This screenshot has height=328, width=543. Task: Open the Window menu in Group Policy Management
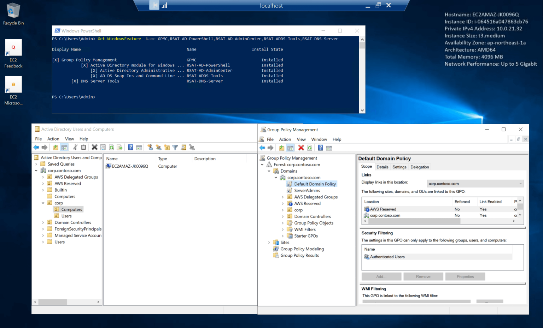click(x=319, y=139)
